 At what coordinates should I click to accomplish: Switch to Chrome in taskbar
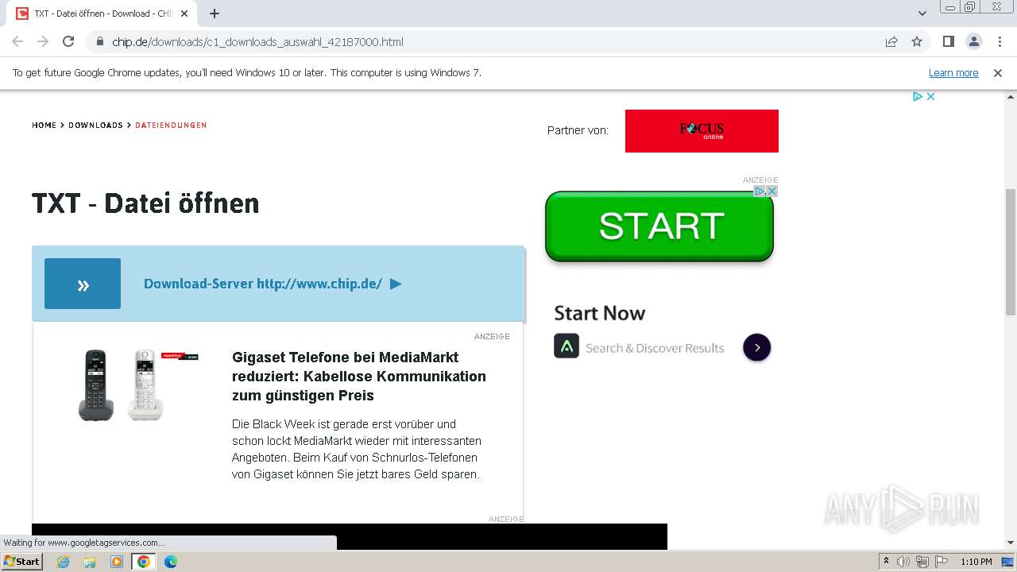pos(143,562)
